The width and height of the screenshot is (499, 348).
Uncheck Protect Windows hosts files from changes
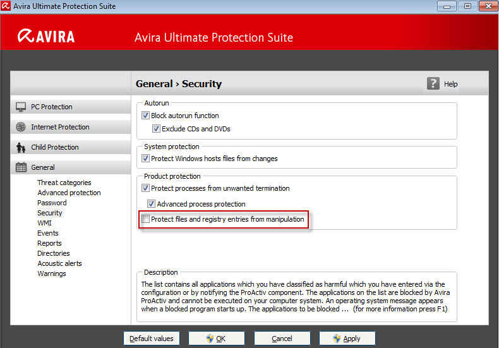(x=145, y=159)
